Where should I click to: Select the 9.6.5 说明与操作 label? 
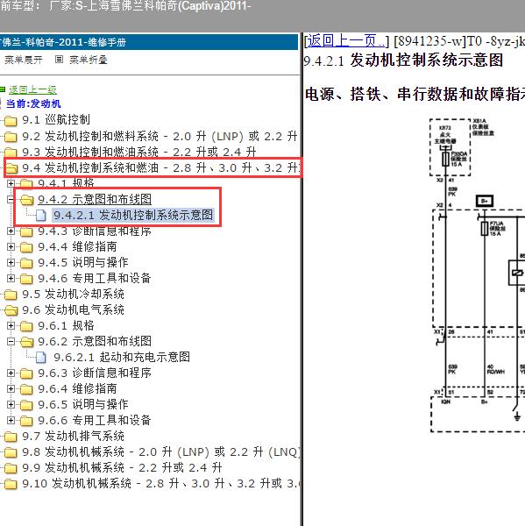(x=83, y=404)
